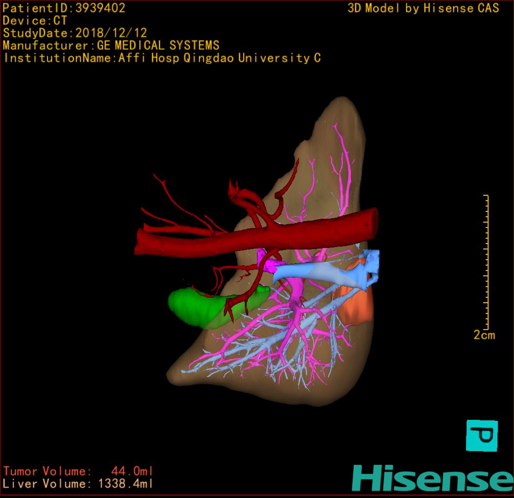Click the Device:CT label
Viewport: 514px width, 498px height.
pos(35,21)
